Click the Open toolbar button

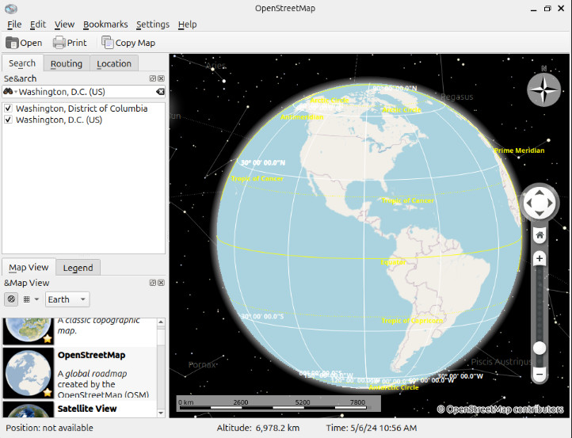click(24, 43)
